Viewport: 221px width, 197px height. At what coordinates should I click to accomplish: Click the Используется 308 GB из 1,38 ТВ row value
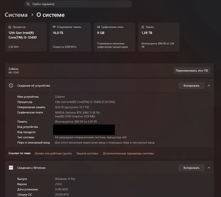[76, 122]
